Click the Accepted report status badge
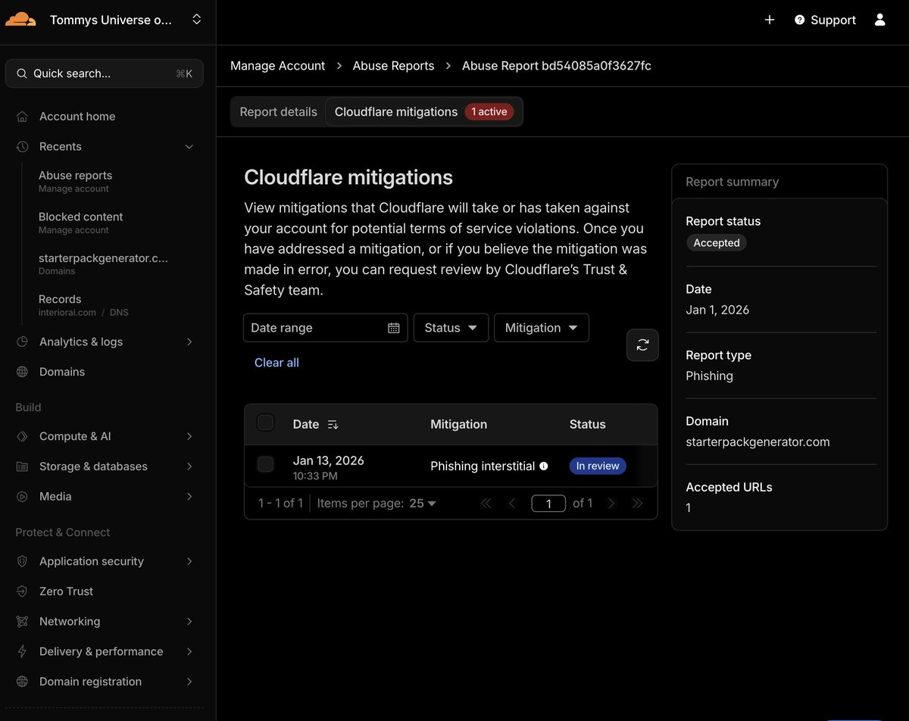 pos(717,243)
